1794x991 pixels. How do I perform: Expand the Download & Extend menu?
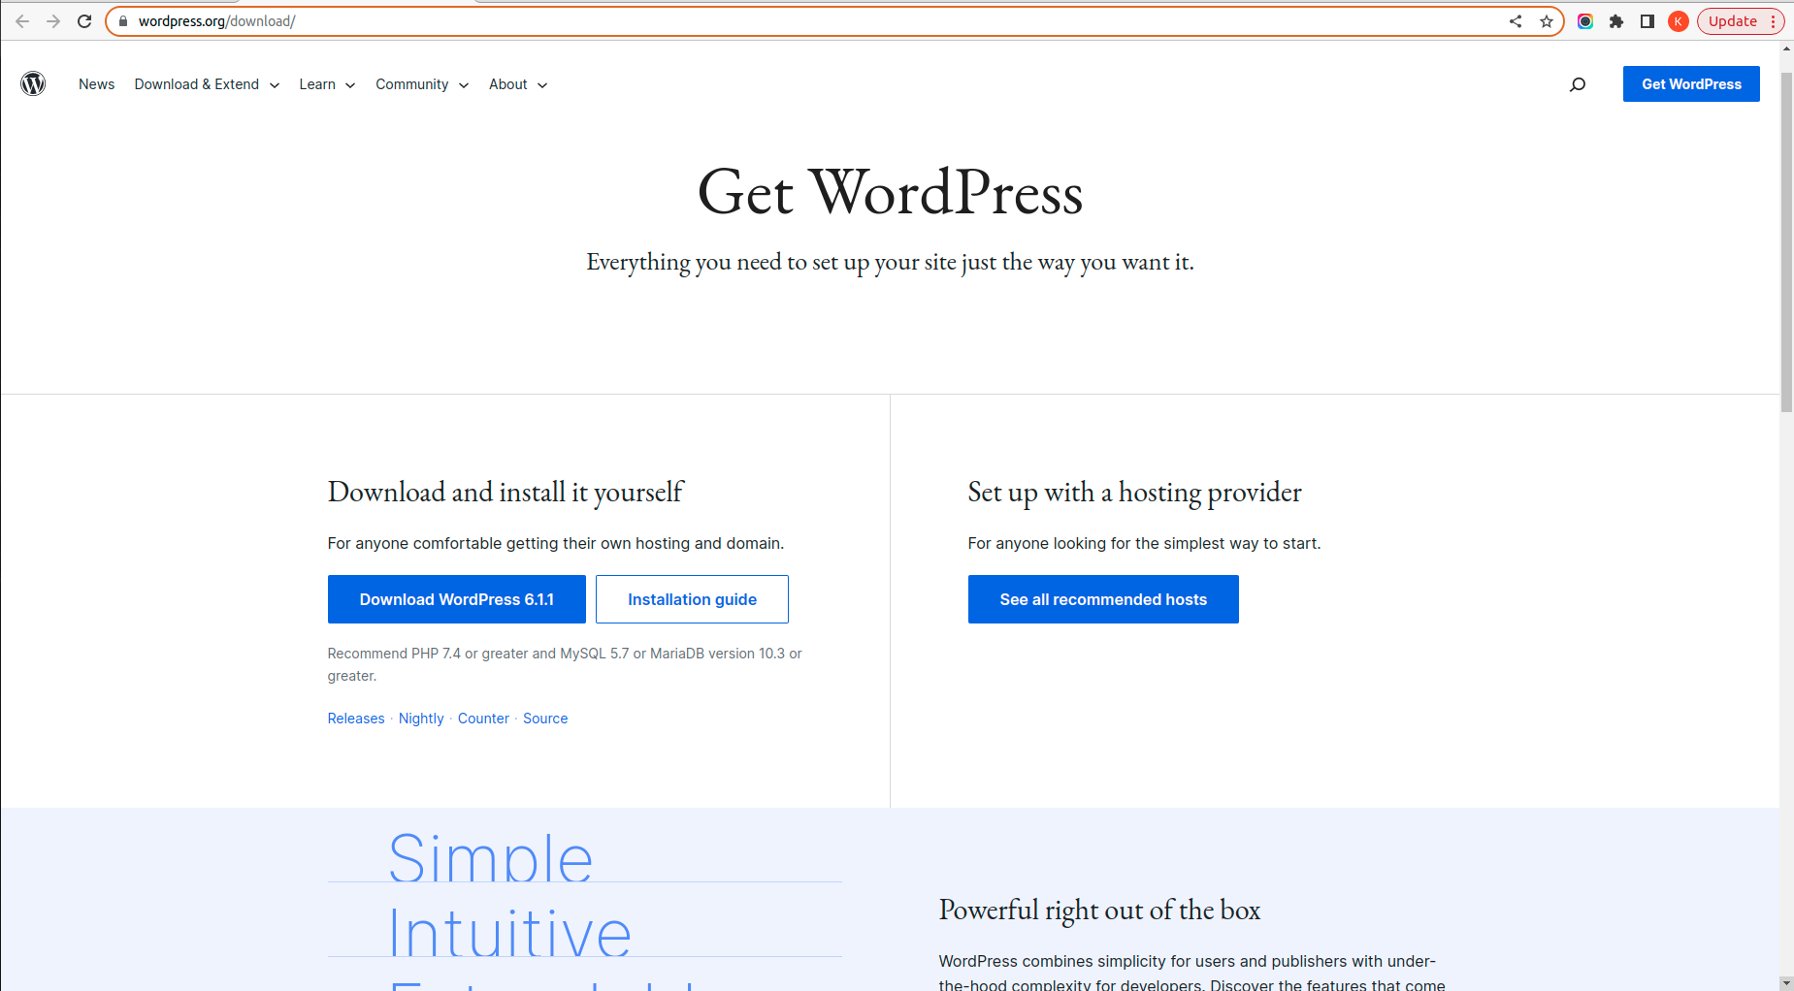[207, 84]
